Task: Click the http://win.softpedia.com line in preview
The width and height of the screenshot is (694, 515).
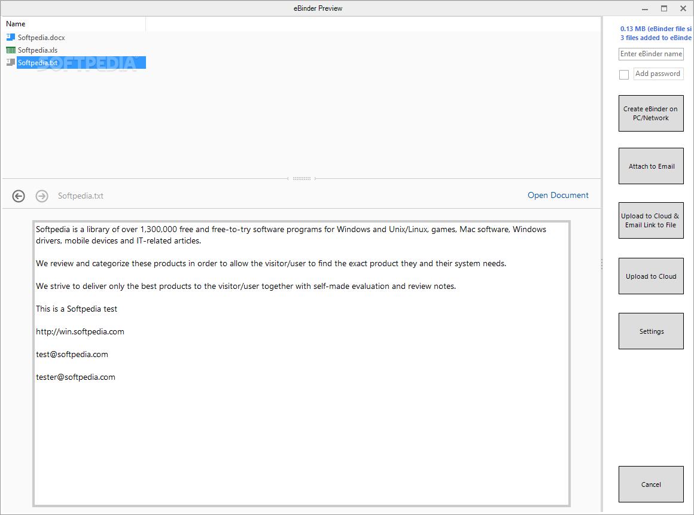Action: [80, 331]
